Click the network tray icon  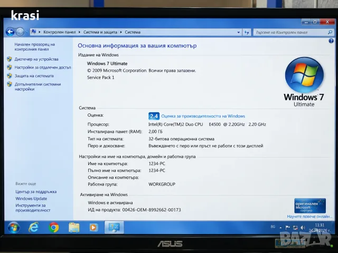pyautogui.click(x=295, y=227)
